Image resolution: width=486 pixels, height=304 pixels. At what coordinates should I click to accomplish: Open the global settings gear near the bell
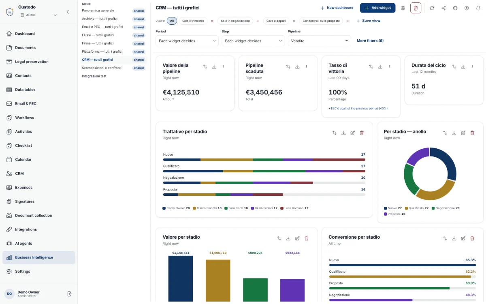tap(467, 8)
